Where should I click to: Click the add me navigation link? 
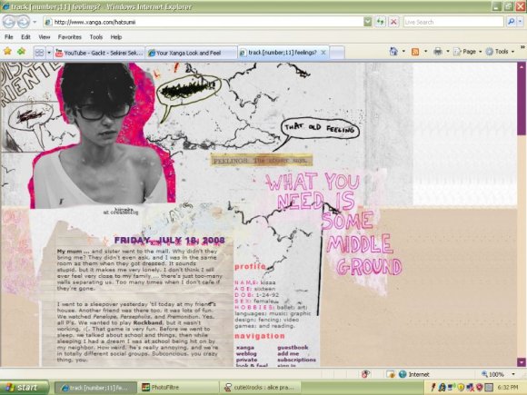[288, 354]
